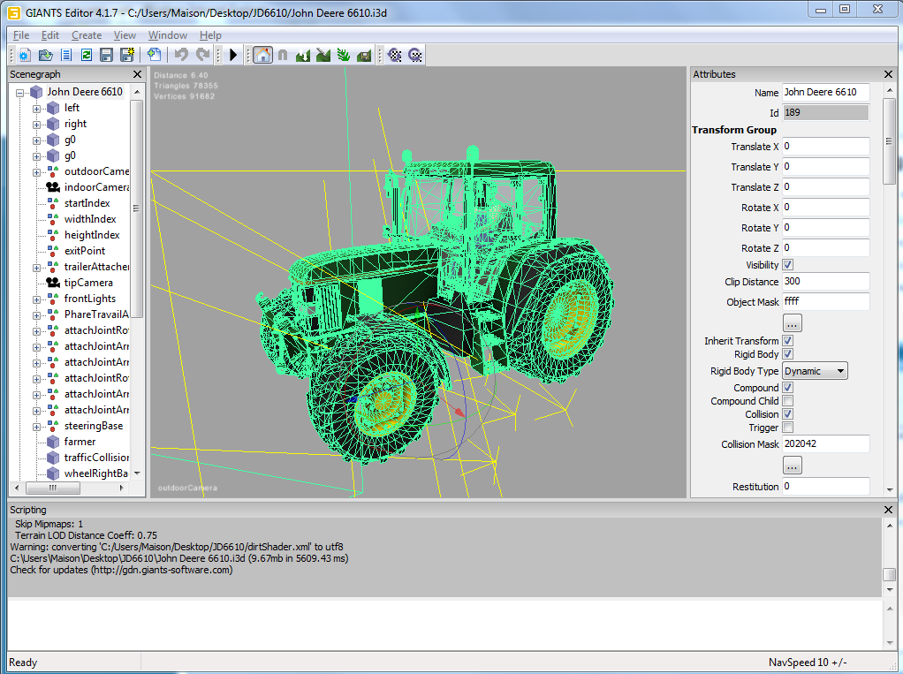Click the document with green plus icon
Screen dimensions: 903x674
(154, 55)
